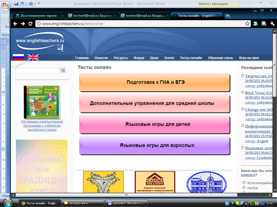
Task: Switch site language with the British flag
Action: pos(33,57)
